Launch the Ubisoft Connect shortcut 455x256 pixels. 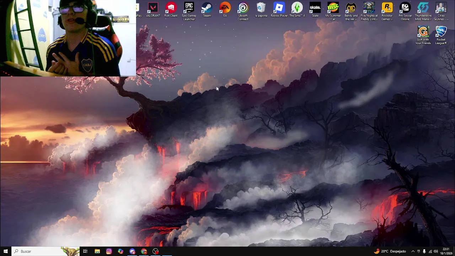pyautogui.click(x=243, y=11)
